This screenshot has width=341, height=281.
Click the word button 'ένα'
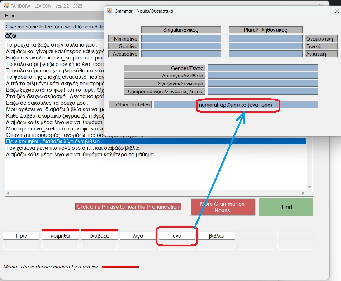pos(177,235)
